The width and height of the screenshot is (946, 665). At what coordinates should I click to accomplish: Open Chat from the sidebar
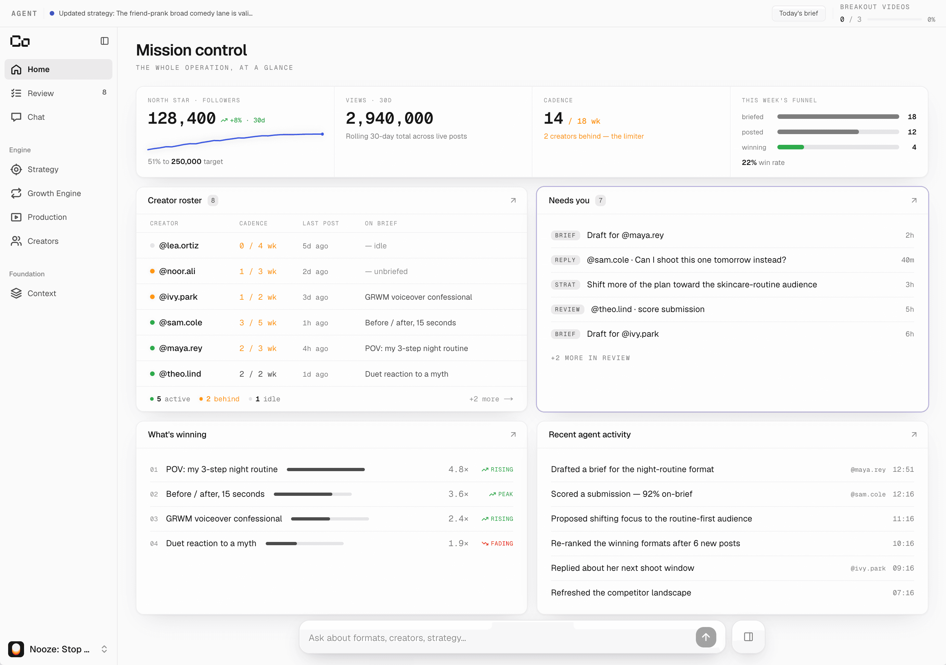coord(58,117)
